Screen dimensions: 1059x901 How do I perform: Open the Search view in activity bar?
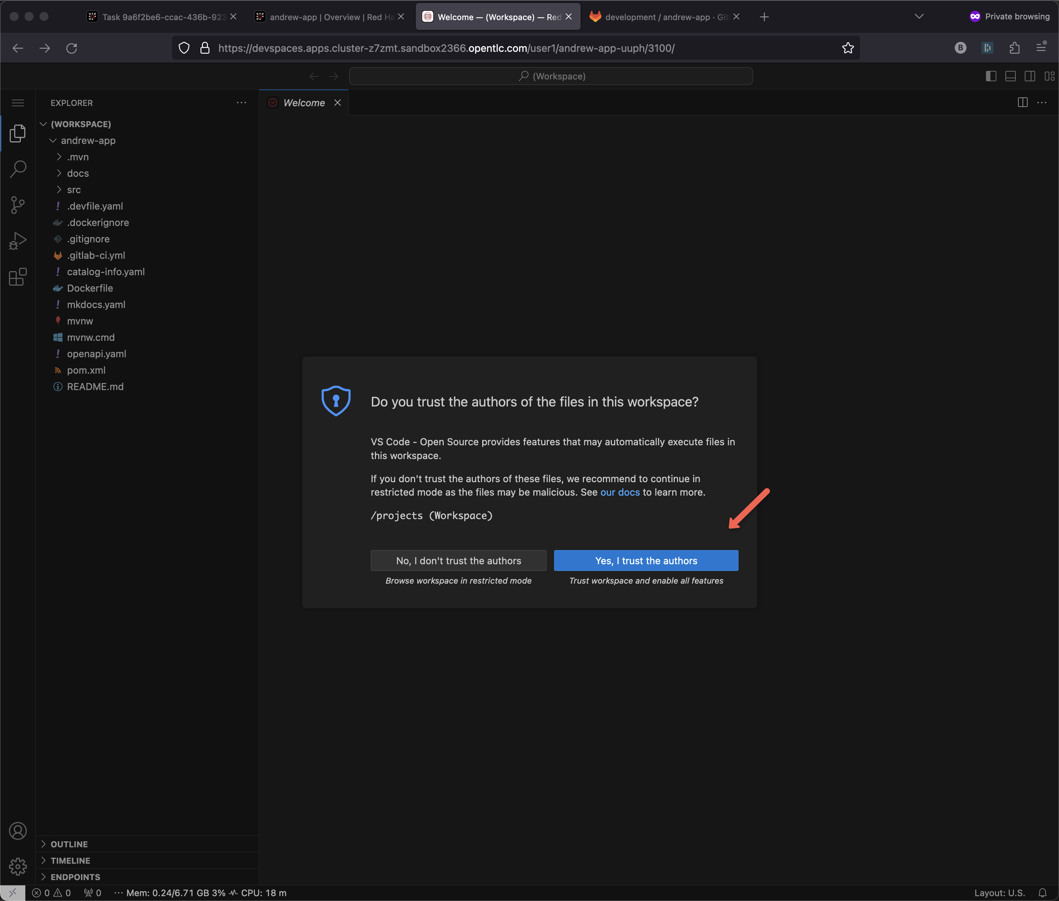[18, 169]
